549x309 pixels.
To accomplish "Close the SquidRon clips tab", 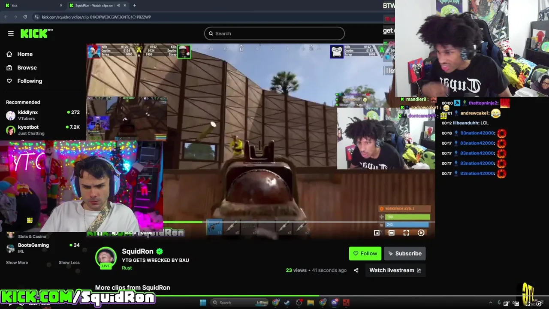I will click(x=125, y=5).
